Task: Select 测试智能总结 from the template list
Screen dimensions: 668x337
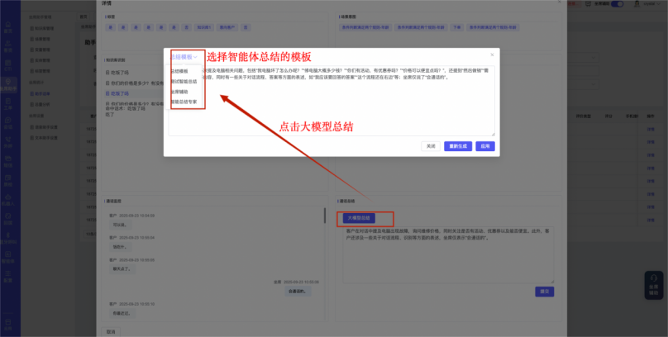Action: 184,82
